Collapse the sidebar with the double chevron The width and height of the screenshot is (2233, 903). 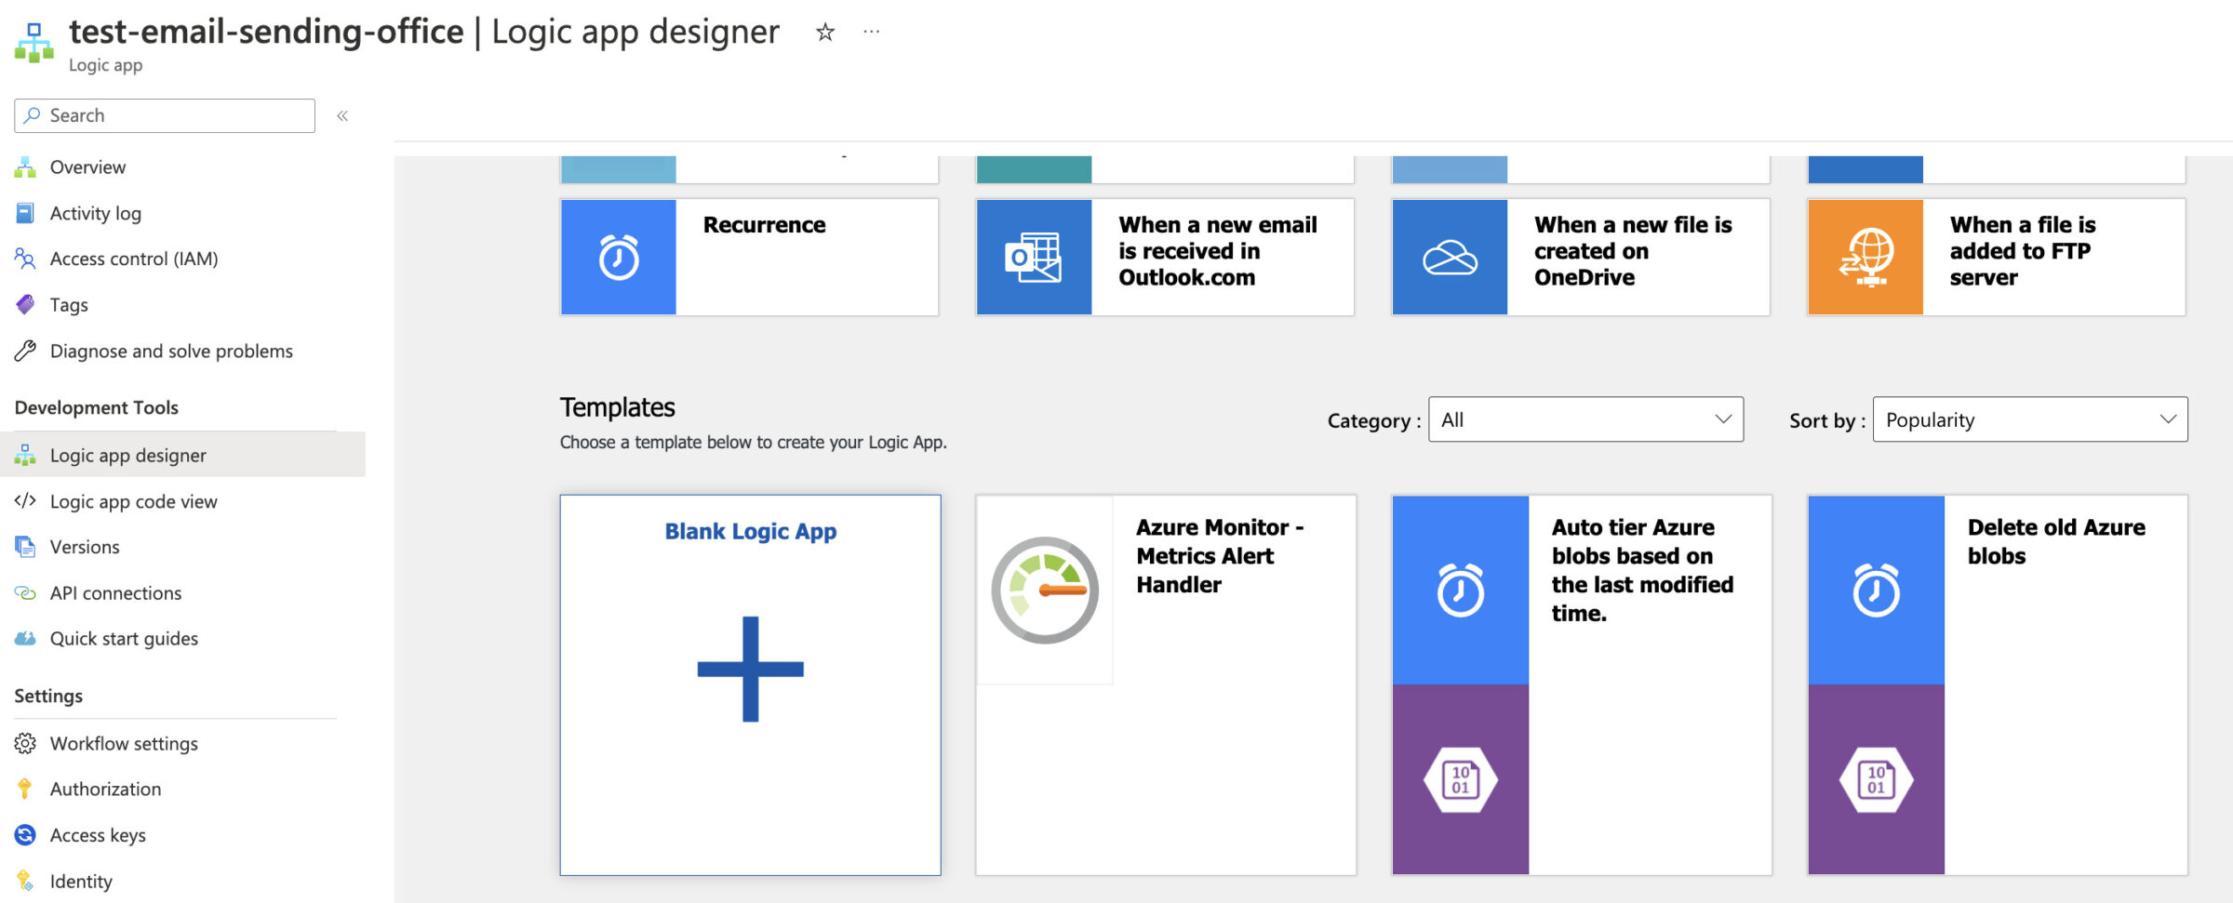342,116
